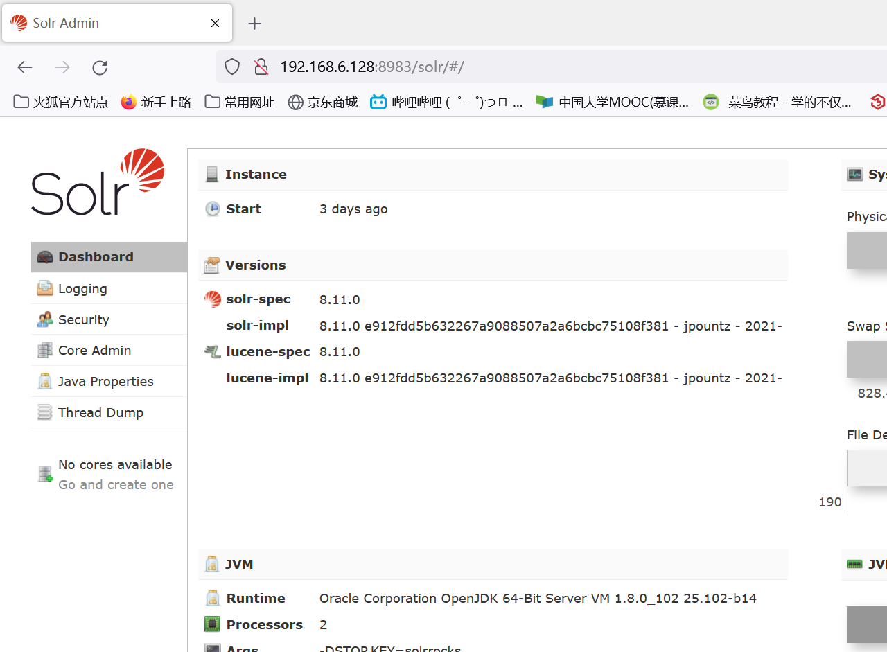Select the Solr Admin browser tab
This screenshot has width=887, height=652.
[117, 24]
